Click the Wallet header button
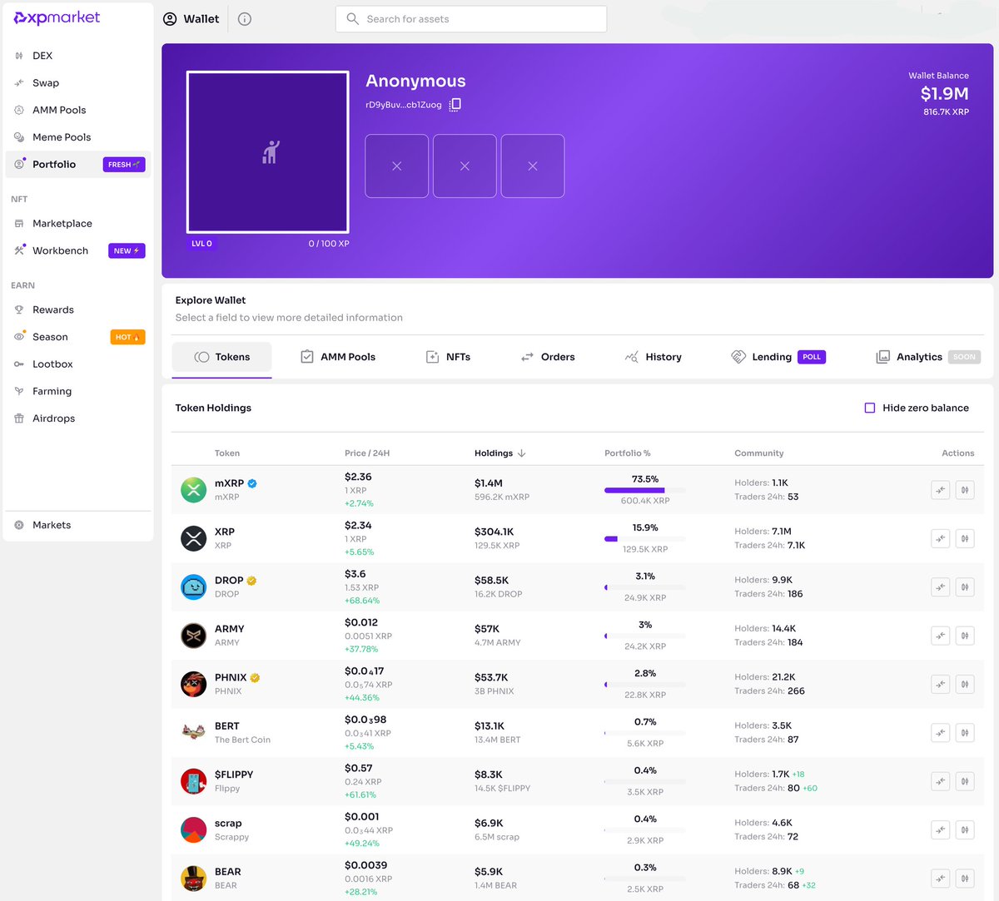Viewport: 999px width, 901px height. pyautogui.click(x=191, y=19)
